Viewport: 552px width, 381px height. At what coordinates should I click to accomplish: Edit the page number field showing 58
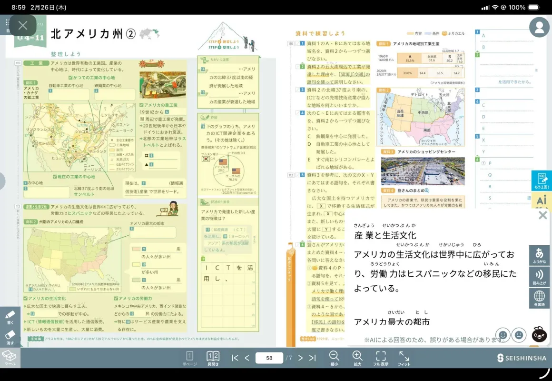(x=269, y=357)
